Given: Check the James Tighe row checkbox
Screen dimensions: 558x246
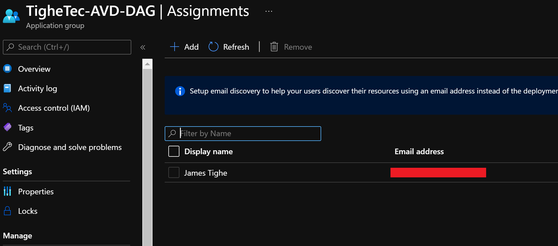Looking at the screenshot, I should (x=174, y=173).
